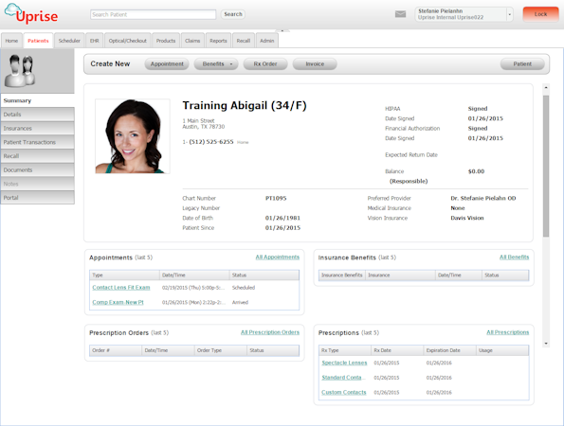Click the phone number (512) 525-6255
The image size is (564, 426).
[x=211, y=142]
